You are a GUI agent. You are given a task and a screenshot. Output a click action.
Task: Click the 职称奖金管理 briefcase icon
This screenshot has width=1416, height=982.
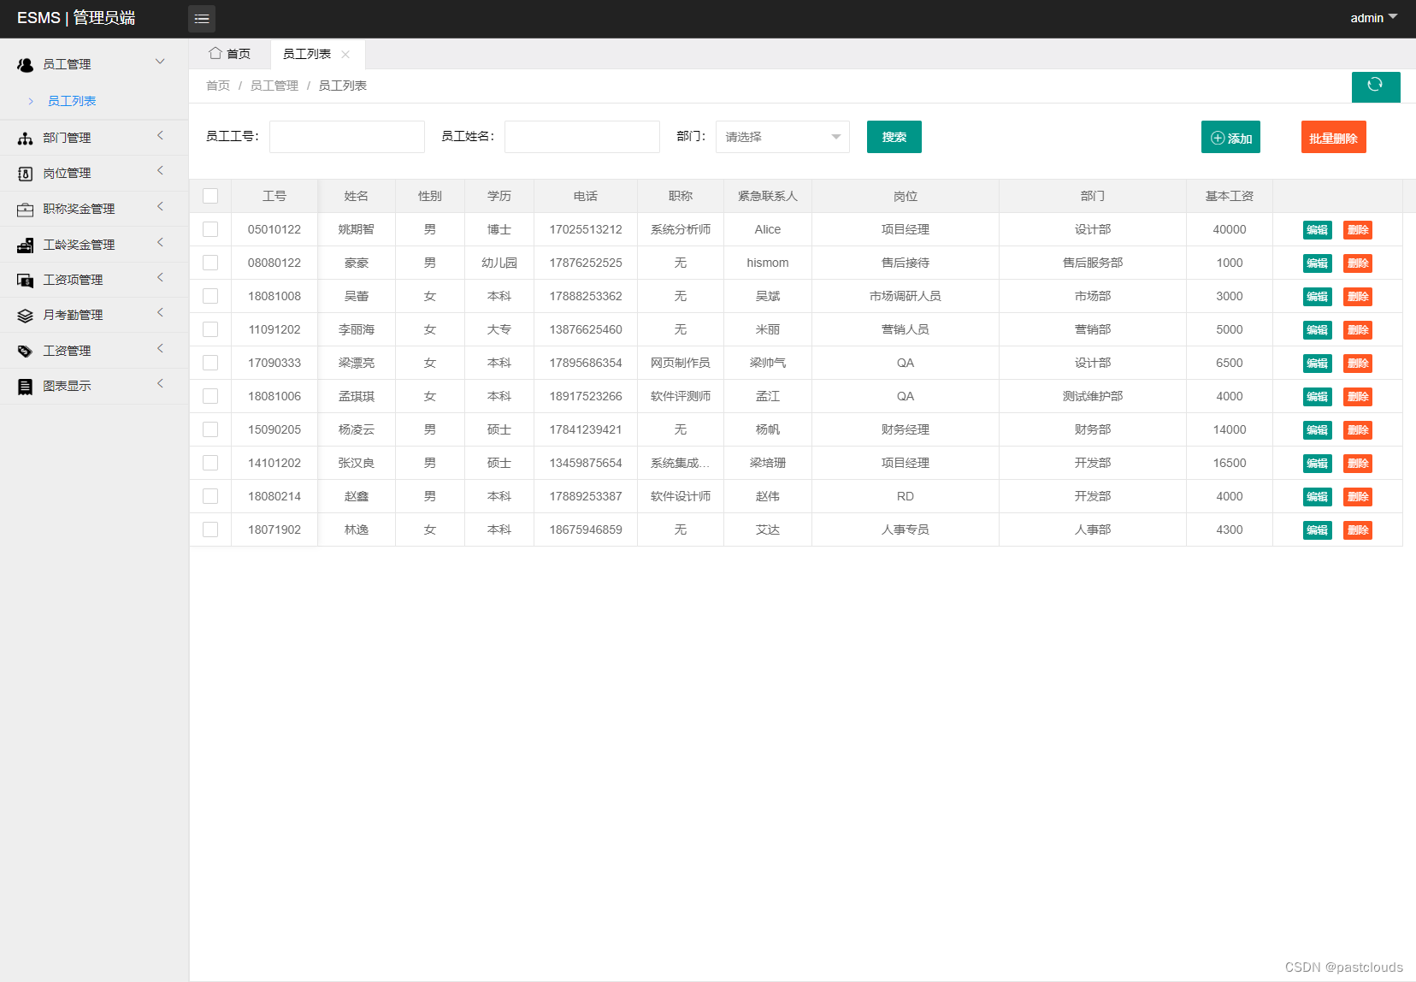pyautogui.click(x=26, y=209)
